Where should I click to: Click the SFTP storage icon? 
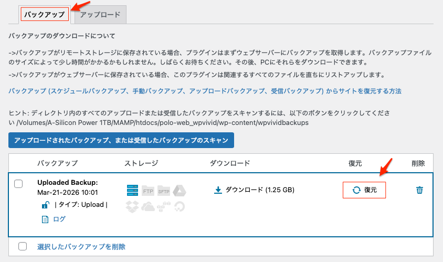164,191
